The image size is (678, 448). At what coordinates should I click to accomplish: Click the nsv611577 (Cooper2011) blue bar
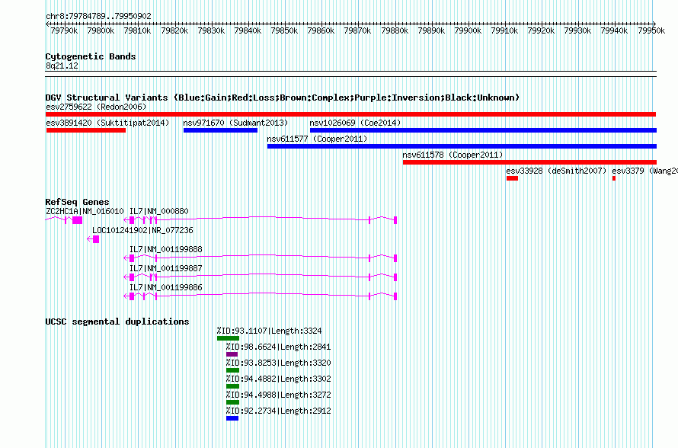[x=462, y=146]
